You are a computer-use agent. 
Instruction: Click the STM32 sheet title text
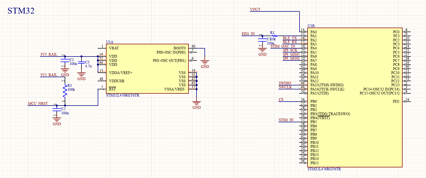coord(21,11)
